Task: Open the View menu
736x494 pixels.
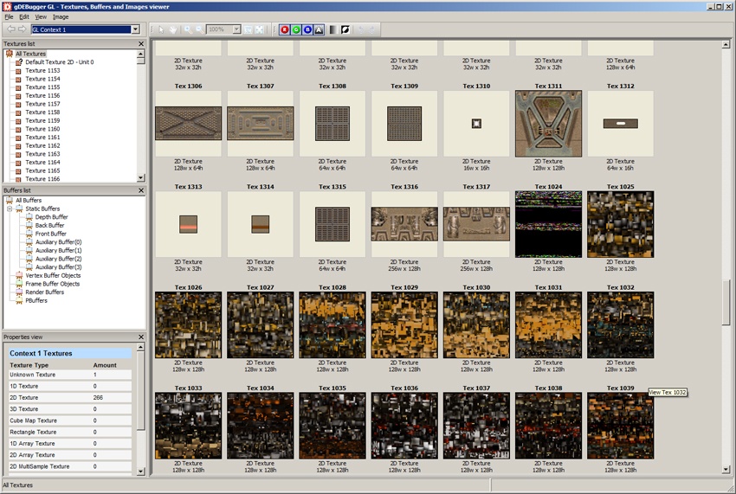Action: click(41, 16)
